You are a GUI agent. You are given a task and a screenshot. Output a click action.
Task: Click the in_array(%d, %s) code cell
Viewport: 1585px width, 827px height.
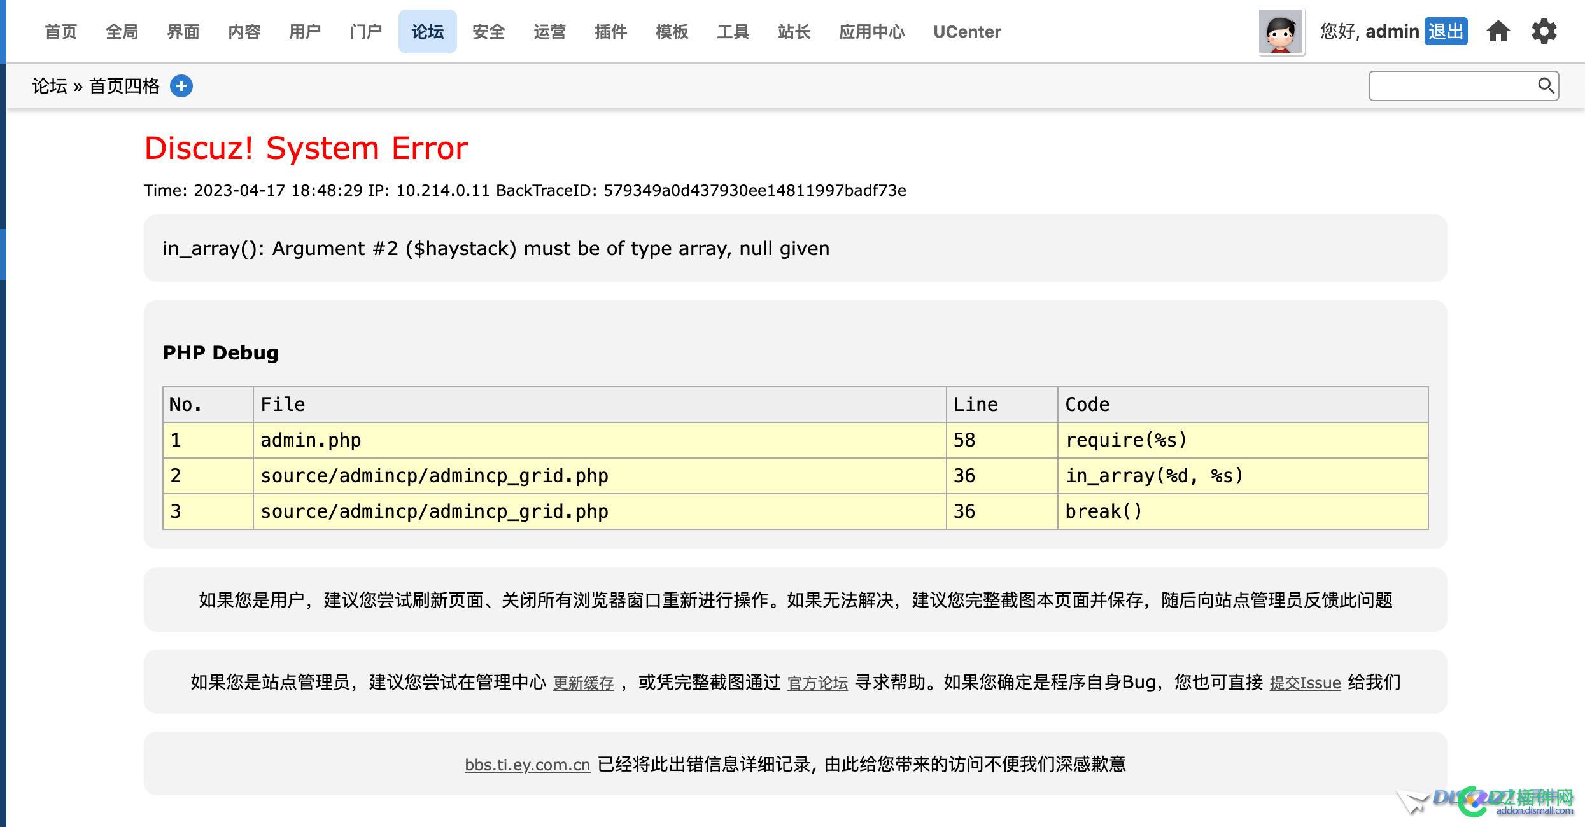1243,476
